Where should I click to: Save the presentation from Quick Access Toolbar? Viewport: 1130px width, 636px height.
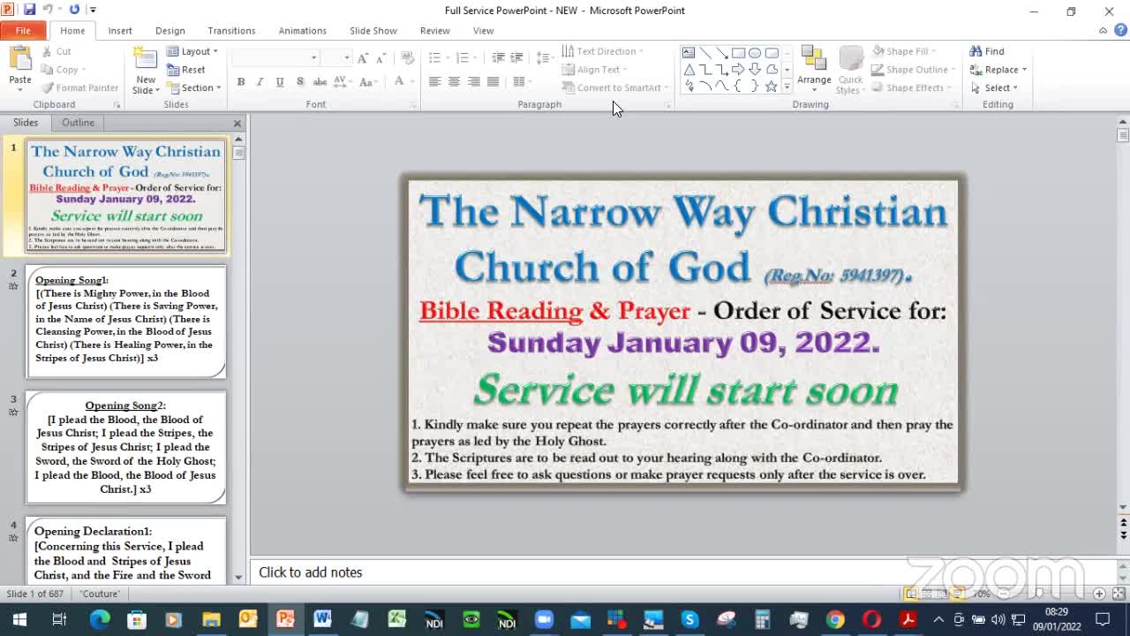coord(29,10)
